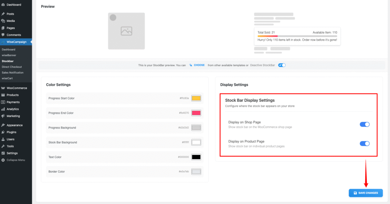Click the Appearance paintbrush icon
This screenshot has height=204, width=390.
[3, 125]
